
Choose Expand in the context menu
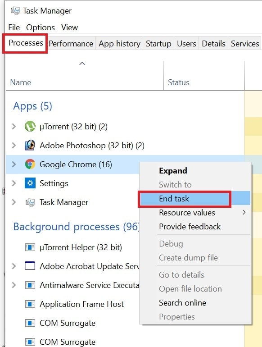coord(195,171)
